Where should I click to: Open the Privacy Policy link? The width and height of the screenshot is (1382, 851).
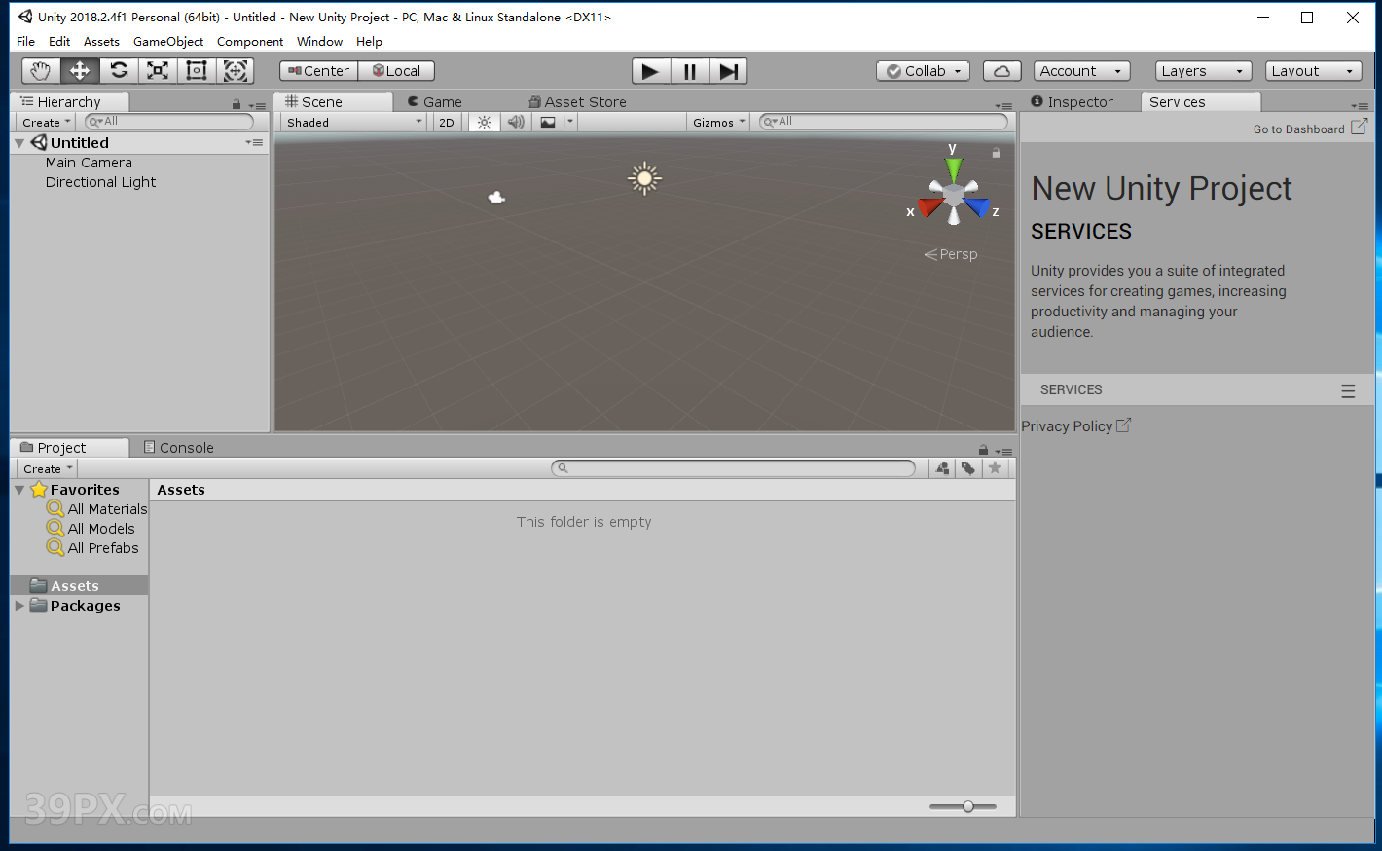point(1075,426)
